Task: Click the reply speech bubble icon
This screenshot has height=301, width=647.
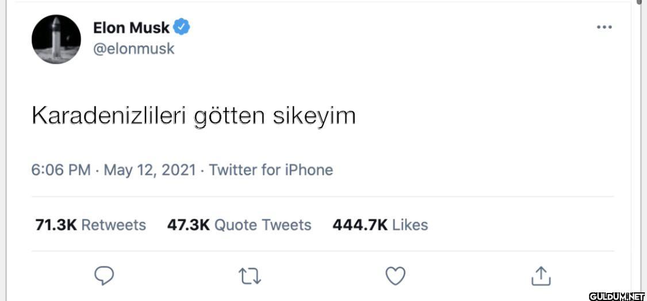Action: pyautogui.click(x=104, y=276)
